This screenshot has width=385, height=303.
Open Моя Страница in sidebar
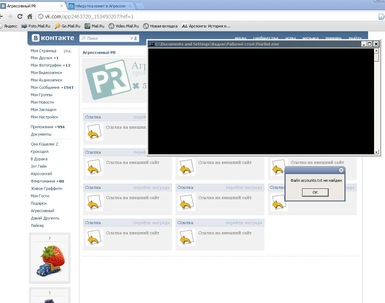(x=43, y=51)
